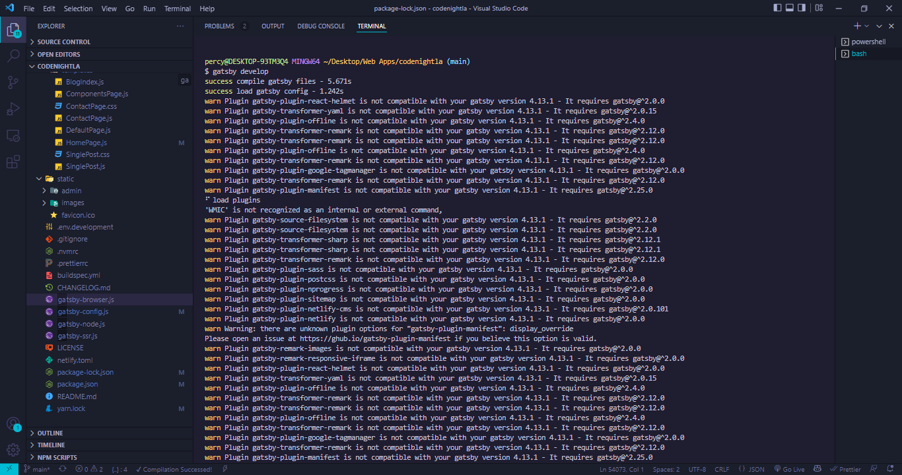Open Run and Debug from activity bar

tap(13, 108)
